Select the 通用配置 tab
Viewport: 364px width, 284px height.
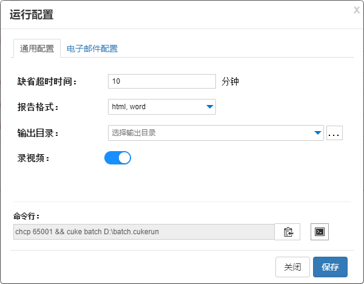[37, 49]
